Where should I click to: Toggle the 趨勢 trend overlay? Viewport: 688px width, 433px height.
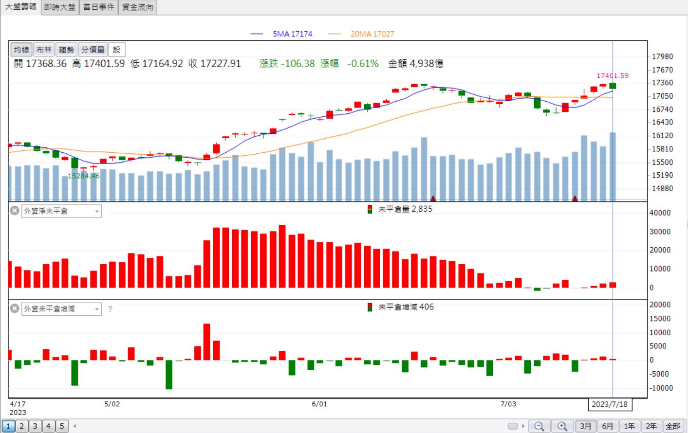click(x=66, y=50)
